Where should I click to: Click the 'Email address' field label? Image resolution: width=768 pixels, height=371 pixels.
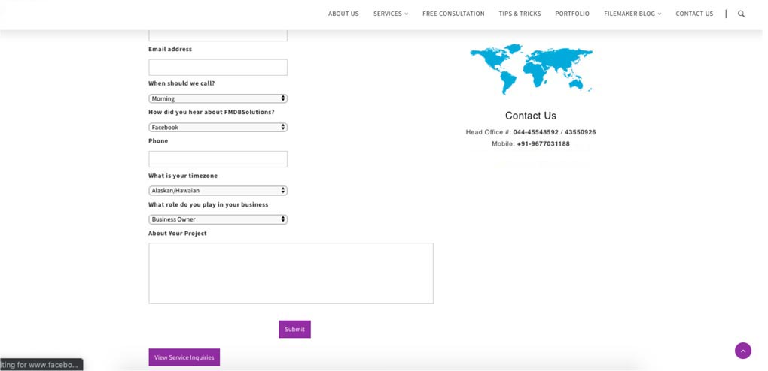[x=170, y=49]
